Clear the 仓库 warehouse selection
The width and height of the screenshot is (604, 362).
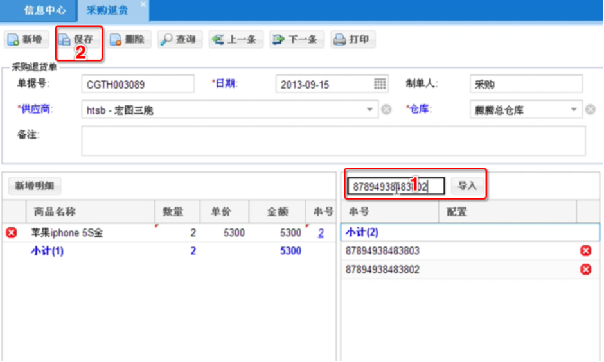591,110
